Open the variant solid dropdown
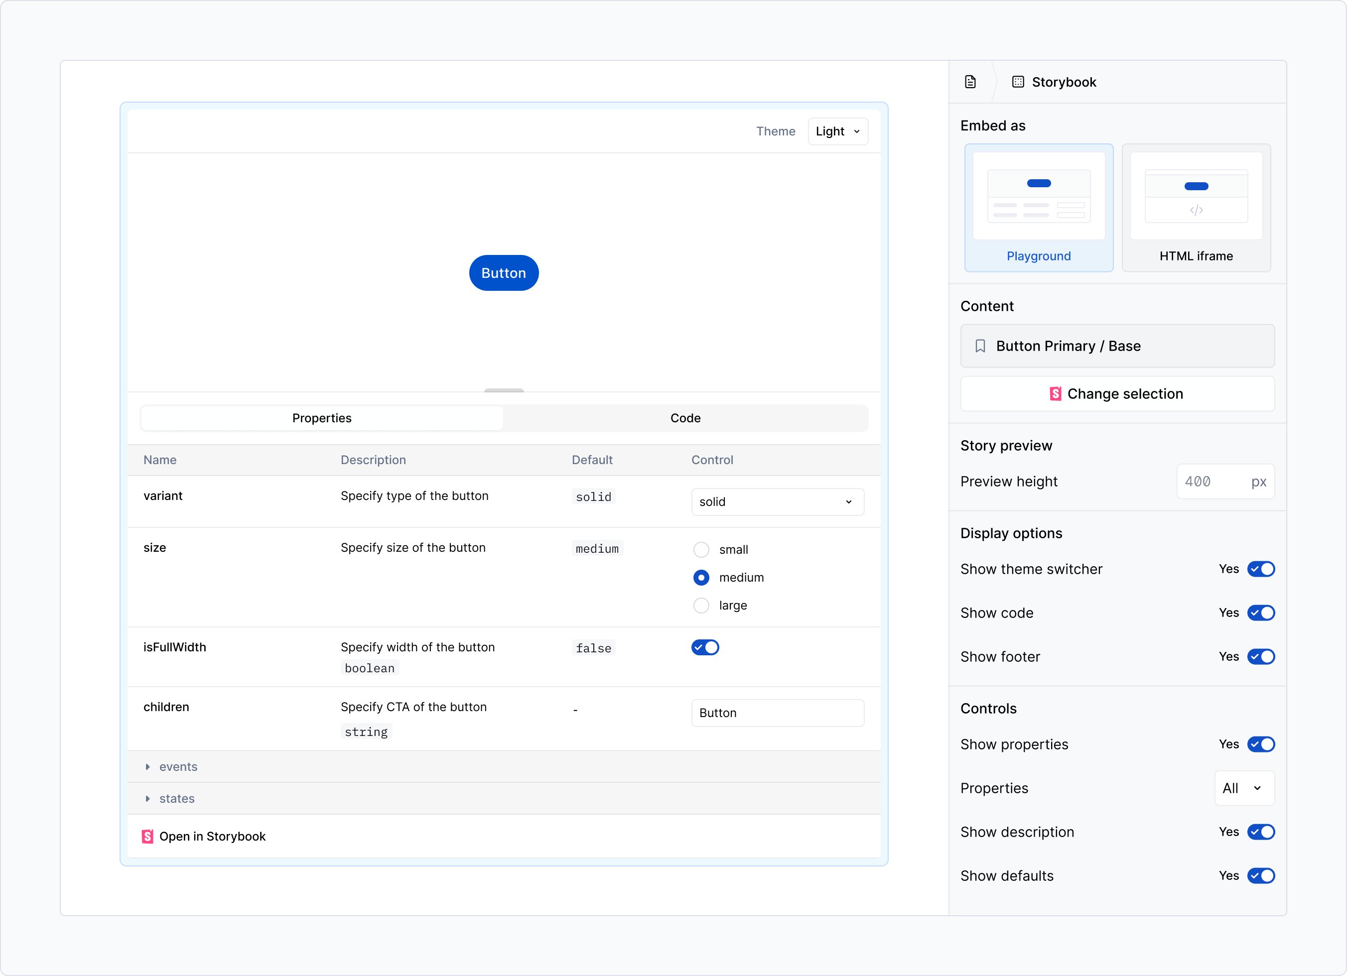The width and height of the screenshot is (1347, 976). [x=778, y=501]
